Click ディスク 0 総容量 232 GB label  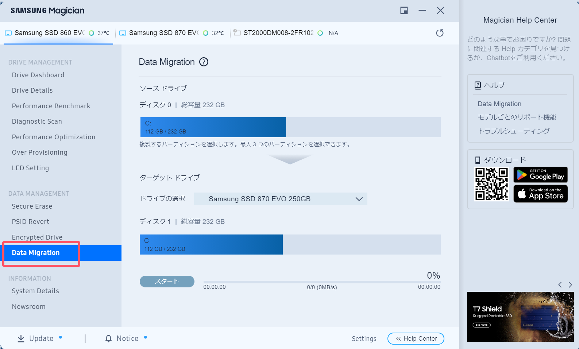coord(182,105)
